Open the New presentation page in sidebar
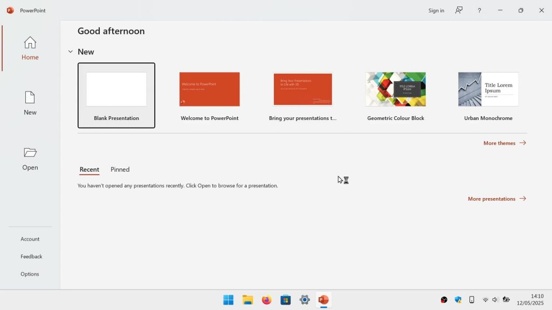 click(x=30, y=103)
